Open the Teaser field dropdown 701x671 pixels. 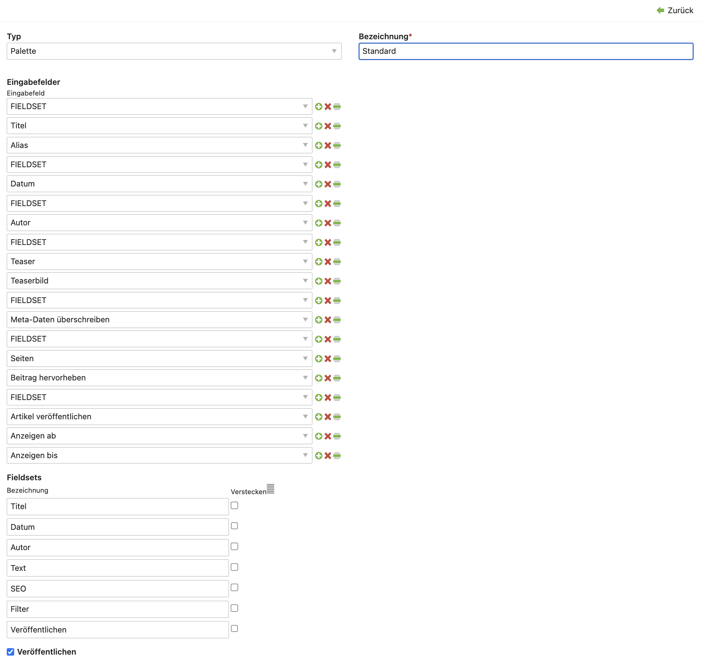[x=159, y=262]
